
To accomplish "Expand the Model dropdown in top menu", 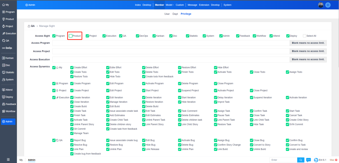I will 169,5.
